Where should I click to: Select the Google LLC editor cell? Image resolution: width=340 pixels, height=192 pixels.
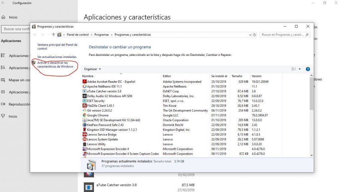click(x=170, y=115)
